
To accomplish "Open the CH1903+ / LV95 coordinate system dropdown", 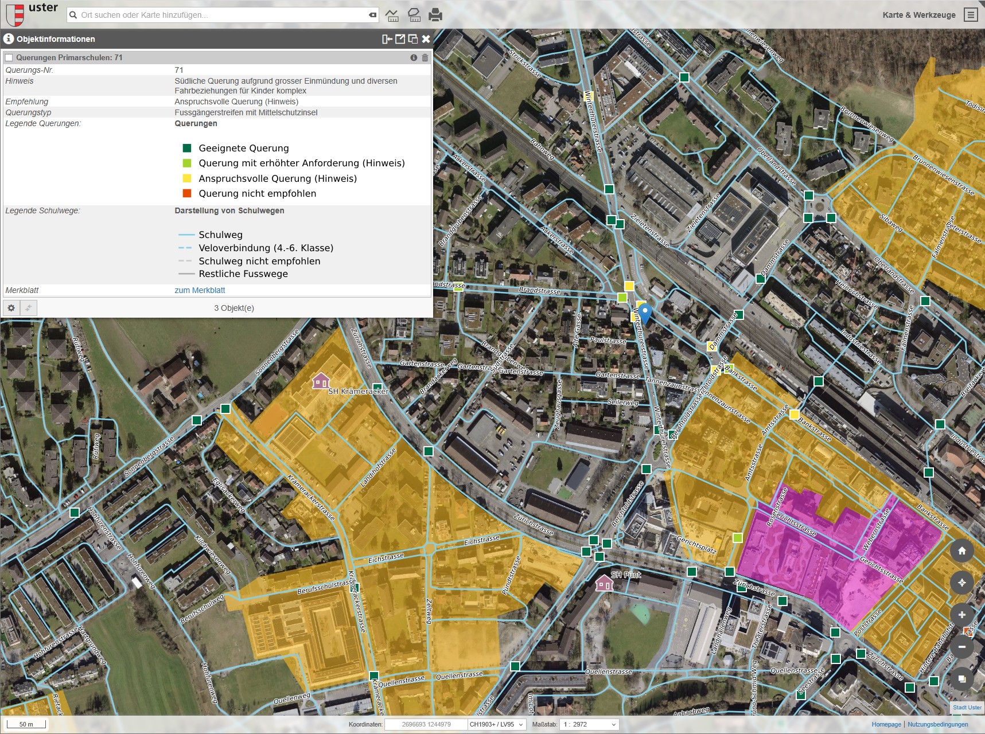I will tap(496, 724).
